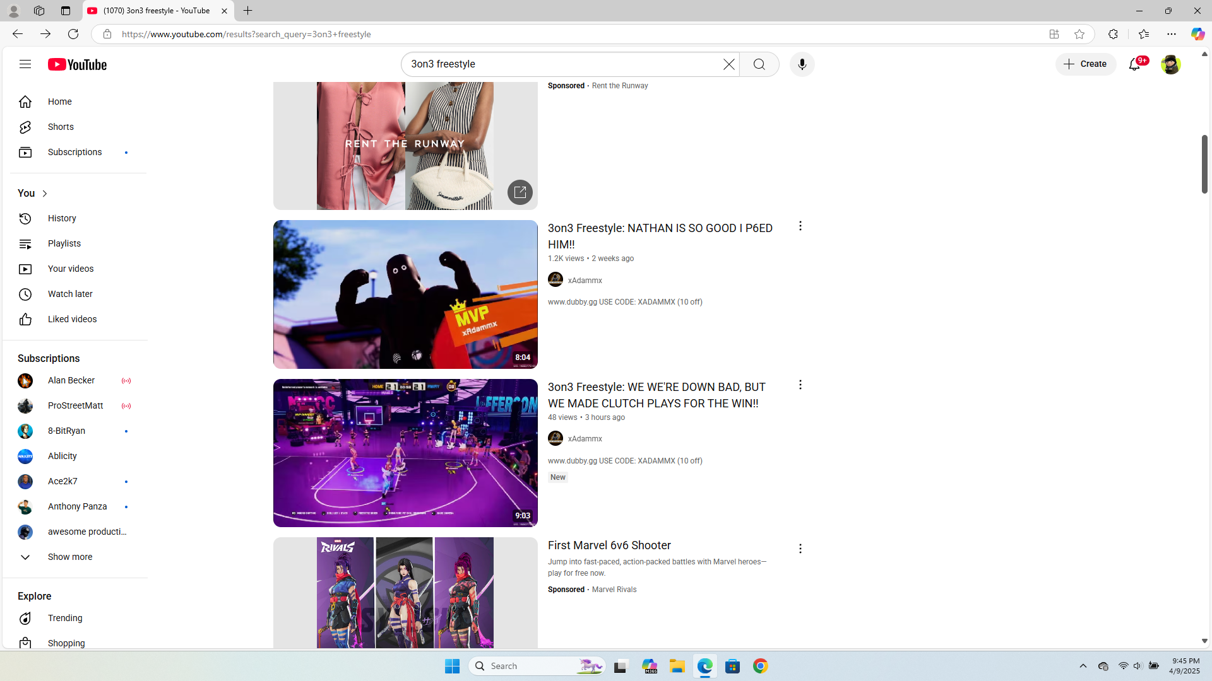Open the Anthony Panza subscription channel
This screenshot has height=681, width=1212.
(73, 506)
